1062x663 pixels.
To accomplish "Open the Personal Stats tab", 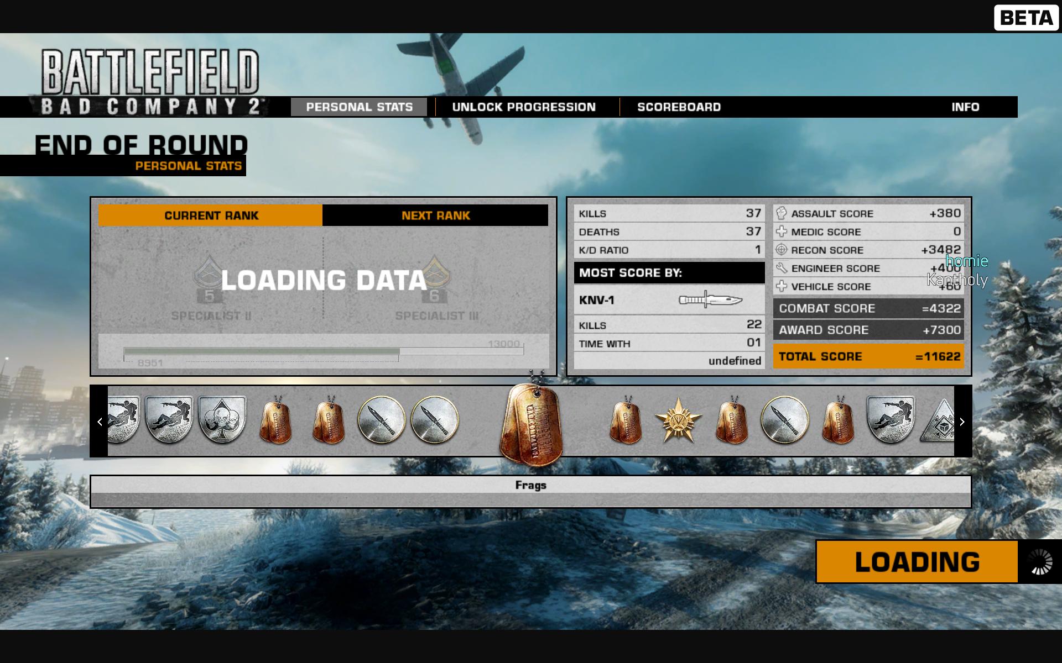I will (359, 107).
